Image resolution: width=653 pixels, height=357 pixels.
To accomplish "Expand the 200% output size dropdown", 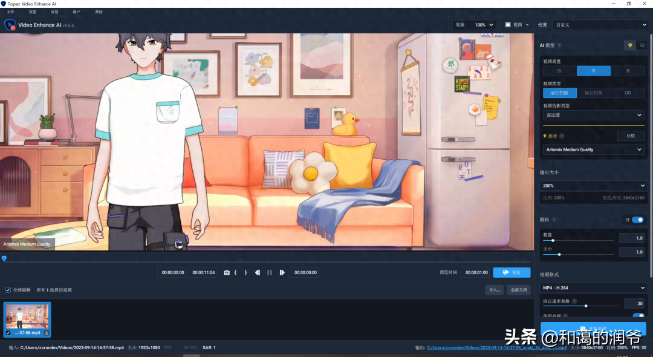I will point(593,186).
